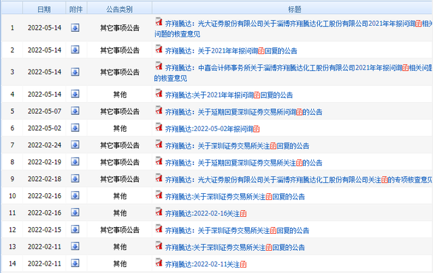Screen dimensions: 433x273
Task: Click 其它事项公告 category in row 8
Action: pos(120,162)
